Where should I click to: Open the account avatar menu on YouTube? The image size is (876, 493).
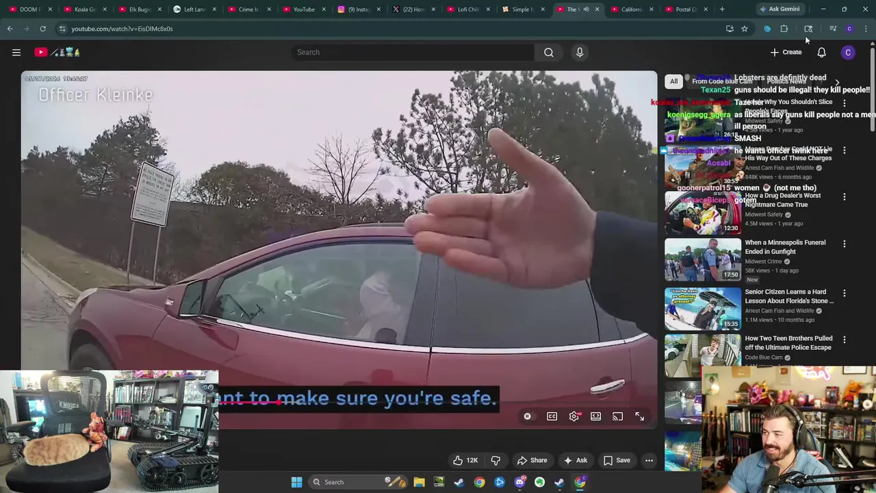click(x=848, y=52)
